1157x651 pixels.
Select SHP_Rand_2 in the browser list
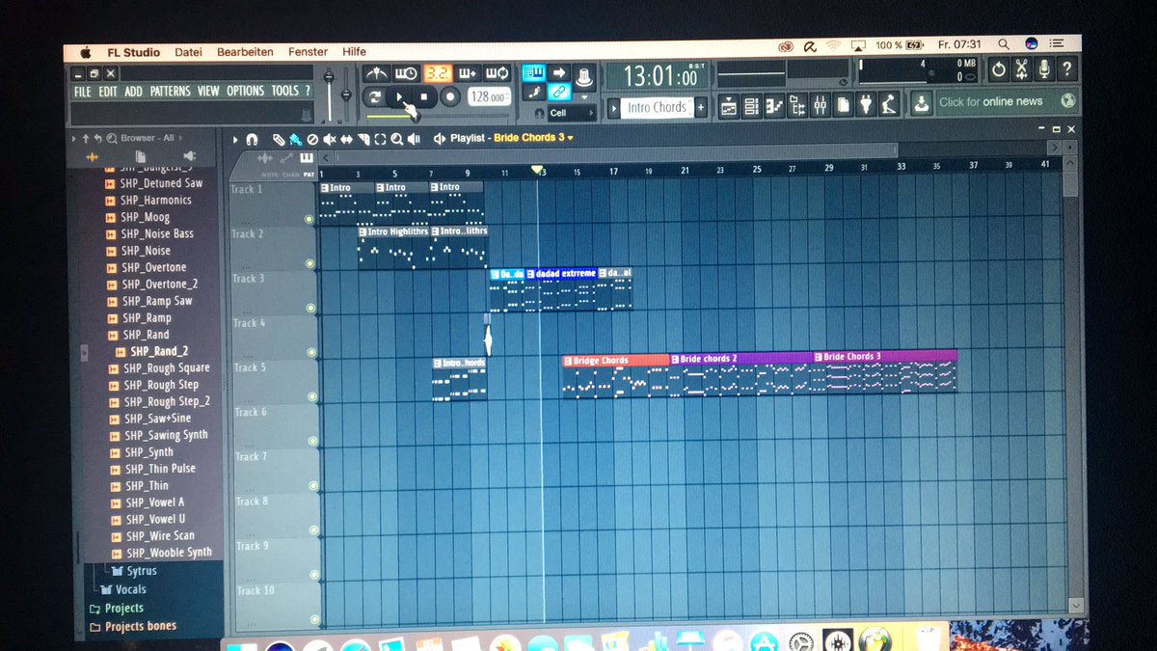159,351
